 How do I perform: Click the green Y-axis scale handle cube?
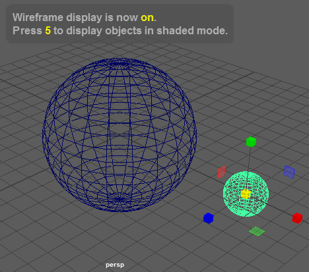(251, 142)
